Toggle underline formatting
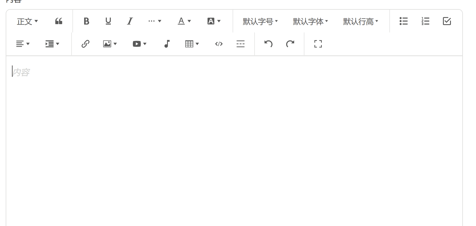The image size is (476, 226). pyautogui.click(x=108, y=21)
